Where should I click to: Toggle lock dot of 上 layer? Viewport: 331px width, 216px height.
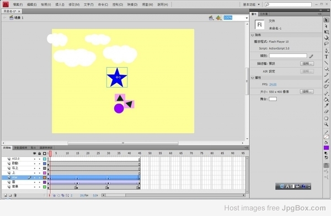click(x=40, y=173)
